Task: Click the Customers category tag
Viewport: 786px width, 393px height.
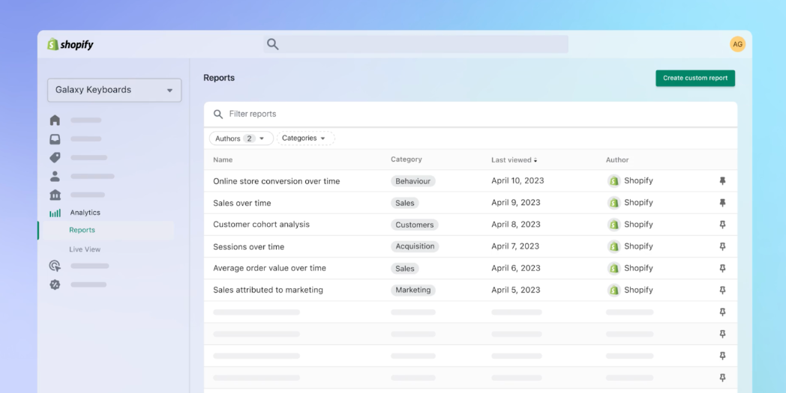Action: click(415, 225)
